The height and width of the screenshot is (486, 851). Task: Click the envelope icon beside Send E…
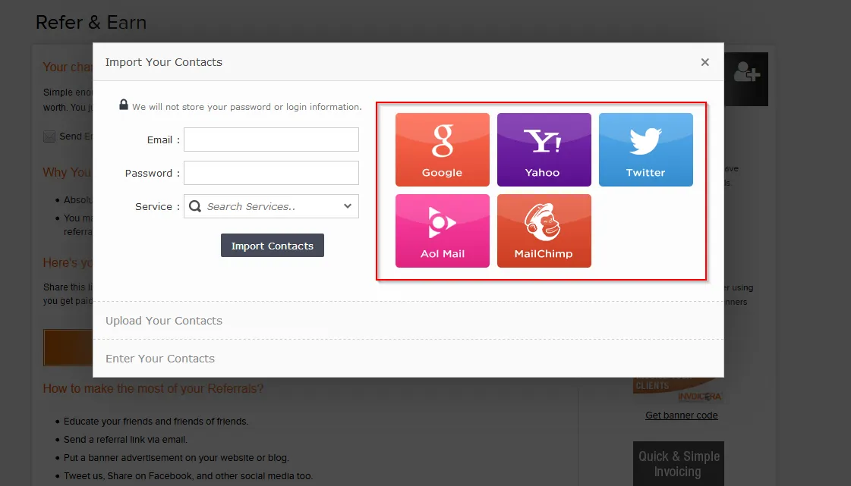tap(49, 136)
